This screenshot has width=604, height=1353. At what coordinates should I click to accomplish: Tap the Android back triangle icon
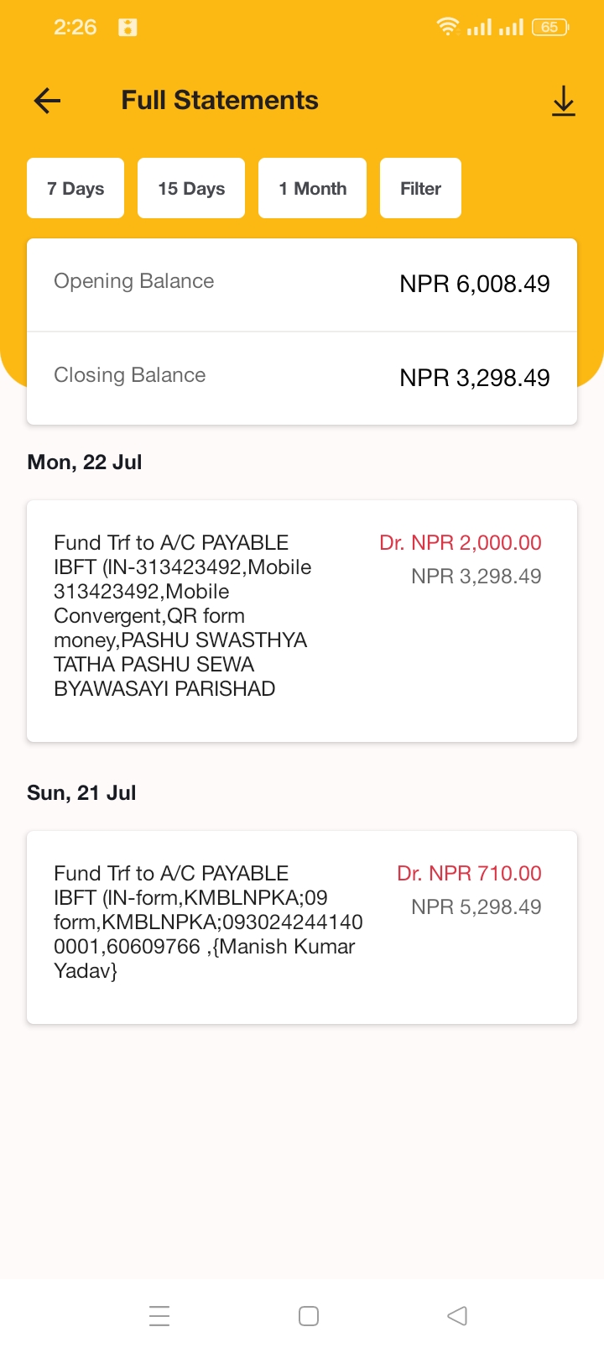(457, 1315)
